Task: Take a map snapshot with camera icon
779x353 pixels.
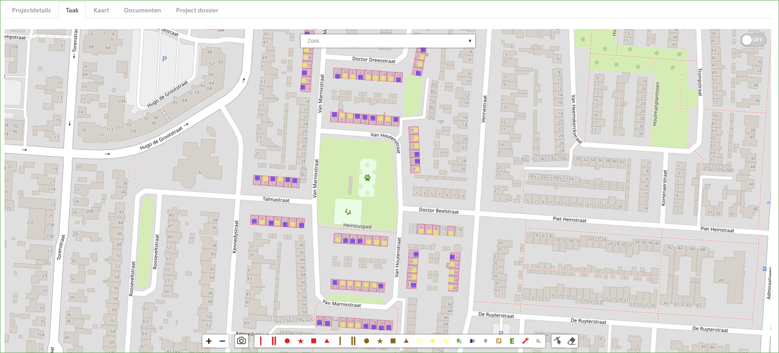Action: coord(241,341)
